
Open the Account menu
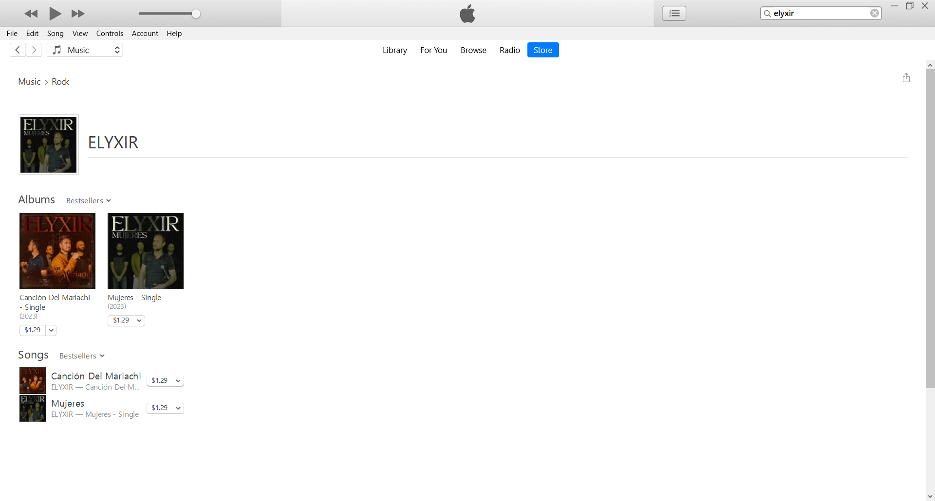[x=145, y=34]
